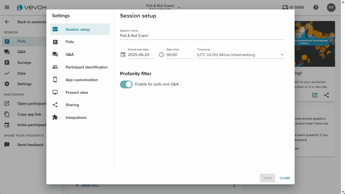Select Participant identification settings tab
345x194 pixels.
86,67
